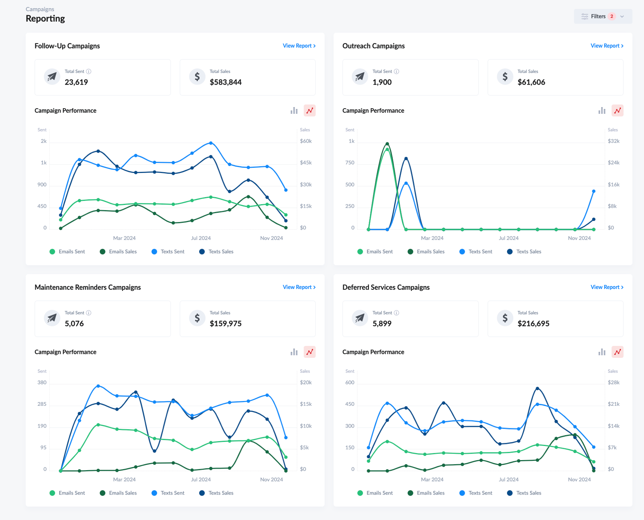Screen dimensions: 644x520
Task: Click the Filters settings icon
Action: [584, 16]
